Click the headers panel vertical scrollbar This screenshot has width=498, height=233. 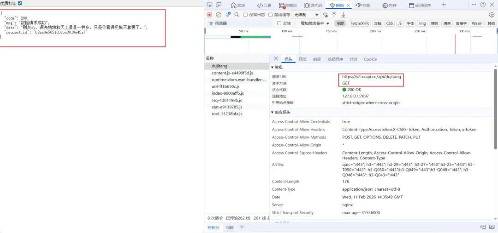495,109
